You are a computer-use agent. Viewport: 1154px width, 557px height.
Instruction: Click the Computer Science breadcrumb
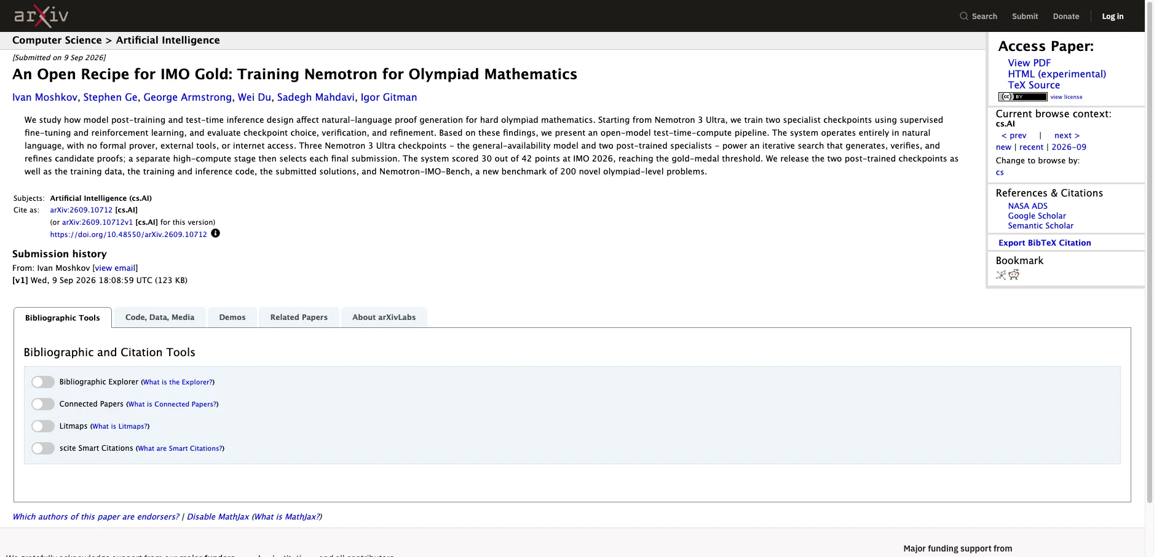tap(57, 41)
